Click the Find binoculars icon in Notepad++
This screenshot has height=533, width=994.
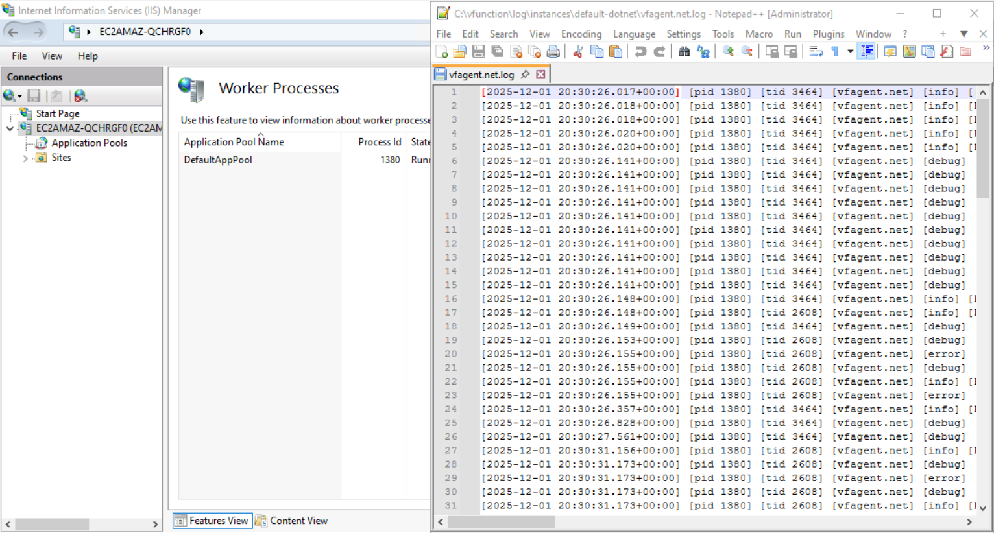(684, 52)
